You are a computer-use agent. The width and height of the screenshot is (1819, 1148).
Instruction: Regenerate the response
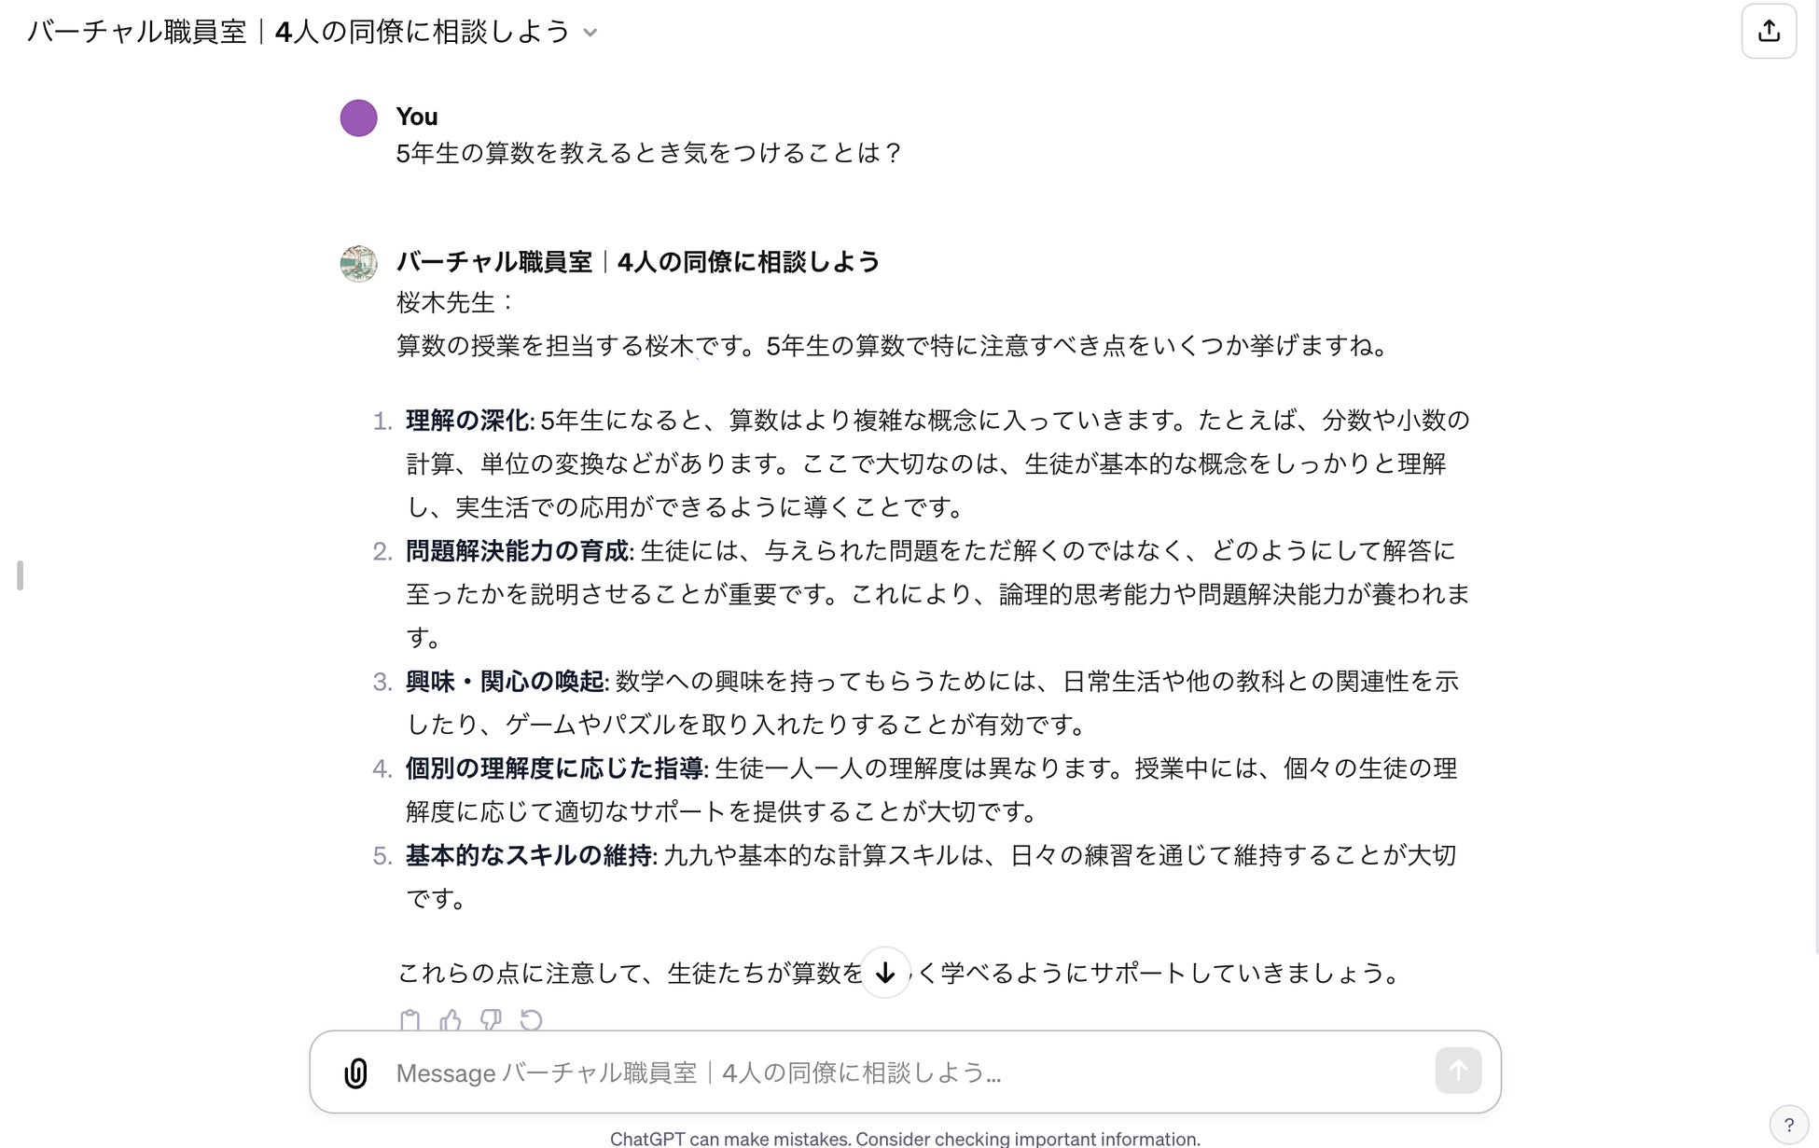[x=531, y=1020]
